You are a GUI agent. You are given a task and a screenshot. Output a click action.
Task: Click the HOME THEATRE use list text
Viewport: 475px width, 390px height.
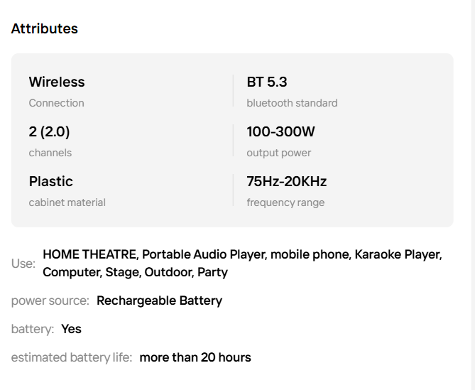pos(91,255)
